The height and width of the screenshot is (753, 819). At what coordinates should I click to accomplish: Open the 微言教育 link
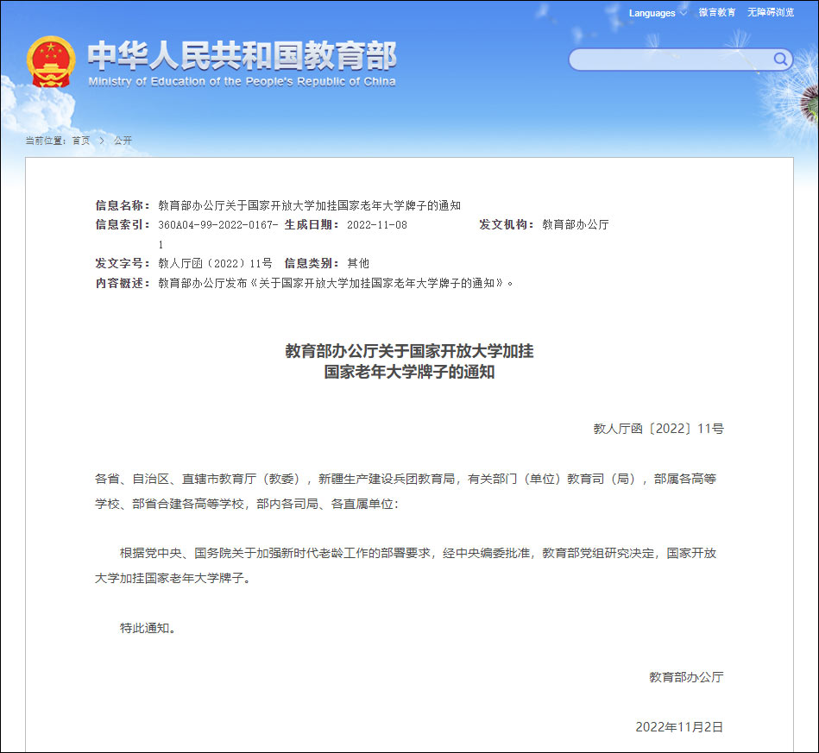(x=716, y=13)
